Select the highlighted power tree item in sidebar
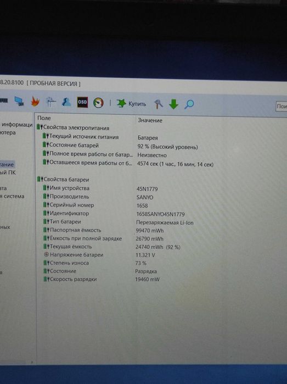287x384 pixels. point(7,165)
